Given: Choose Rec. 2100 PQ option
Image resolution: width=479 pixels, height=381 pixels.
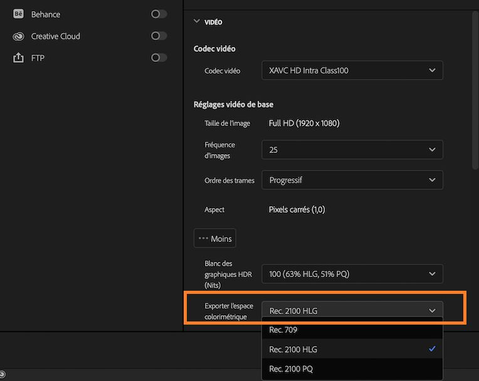Looking at the screenshot, I should point(352,369).
